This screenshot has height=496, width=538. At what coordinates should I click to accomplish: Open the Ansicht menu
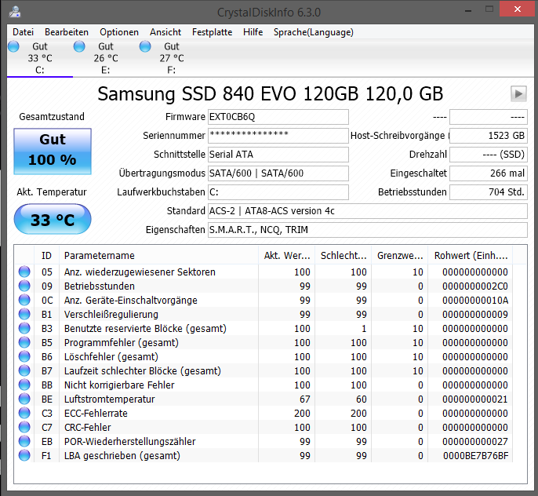(x=165, y=32)
